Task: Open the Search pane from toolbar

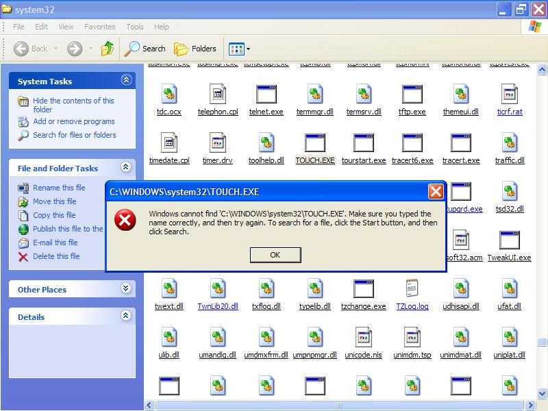Action: [145, 49]
